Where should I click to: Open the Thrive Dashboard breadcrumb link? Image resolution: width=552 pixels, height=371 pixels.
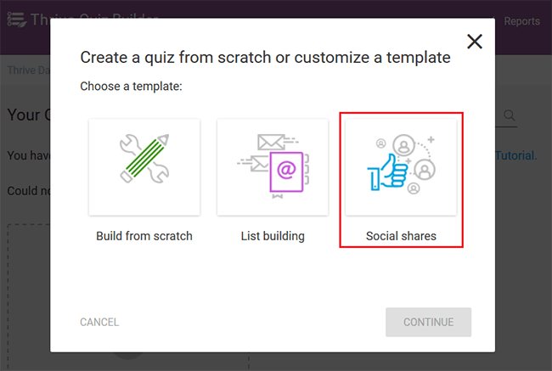coord(29,70)
